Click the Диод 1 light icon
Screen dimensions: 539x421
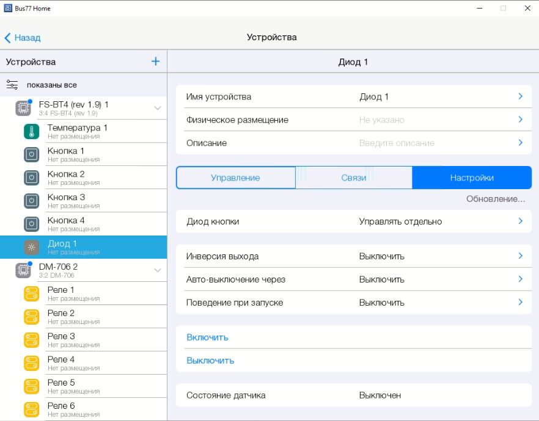(x=31, y=247)
